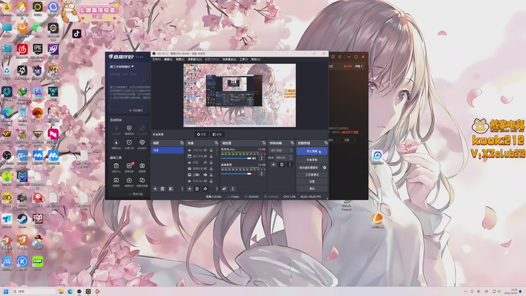526x296 pixels.
Task: Click the taskbar search box
Action: coord(34,291)
